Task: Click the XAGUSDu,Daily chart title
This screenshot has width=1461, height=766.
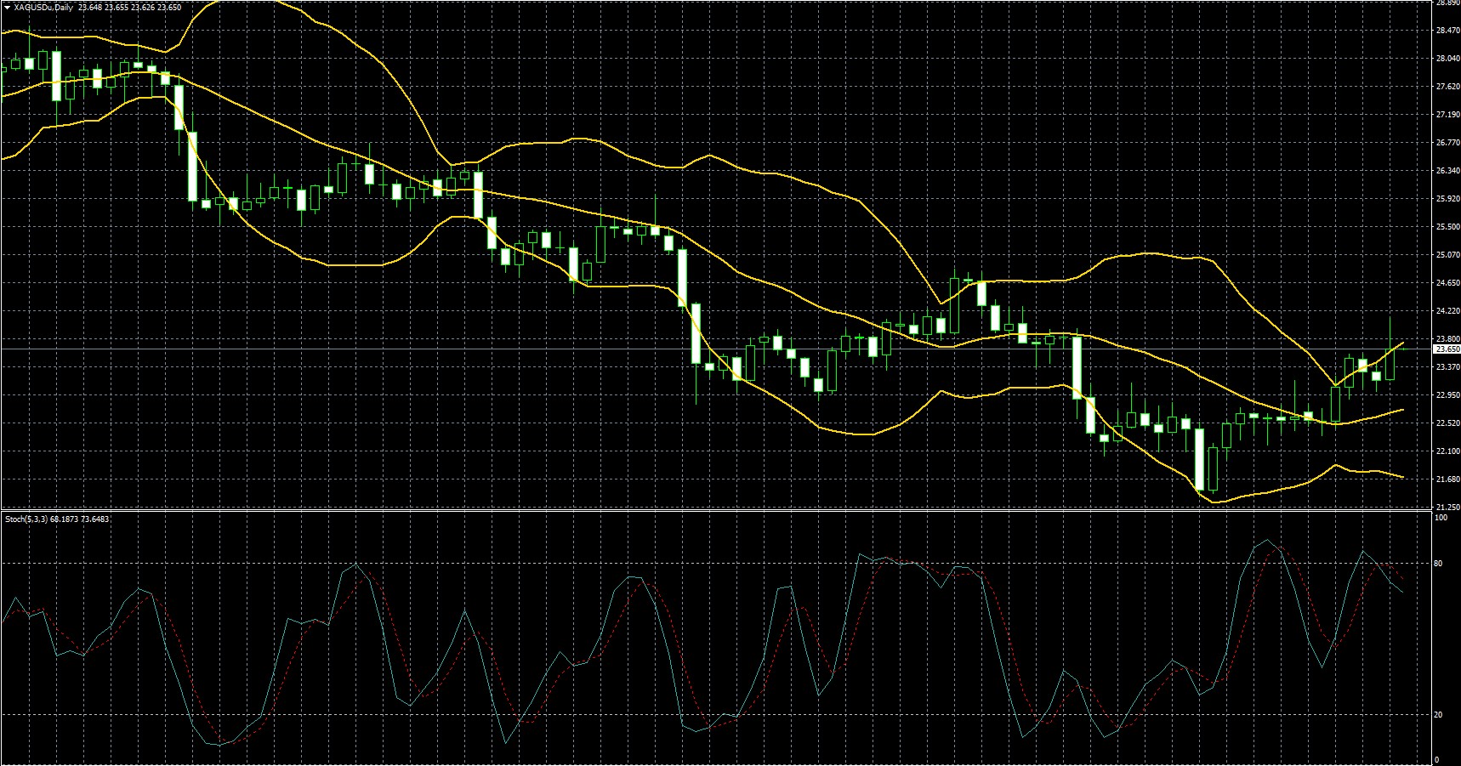Action: 43,7
